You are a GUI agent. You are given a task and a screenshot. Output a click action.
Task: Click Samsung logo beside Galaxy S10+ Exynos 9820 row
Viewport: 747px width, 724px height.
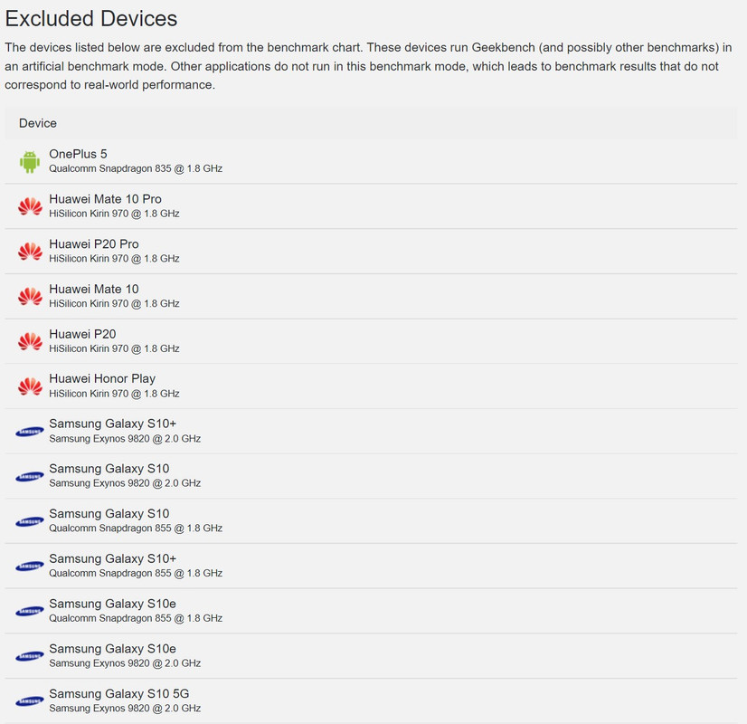[30, 432]
